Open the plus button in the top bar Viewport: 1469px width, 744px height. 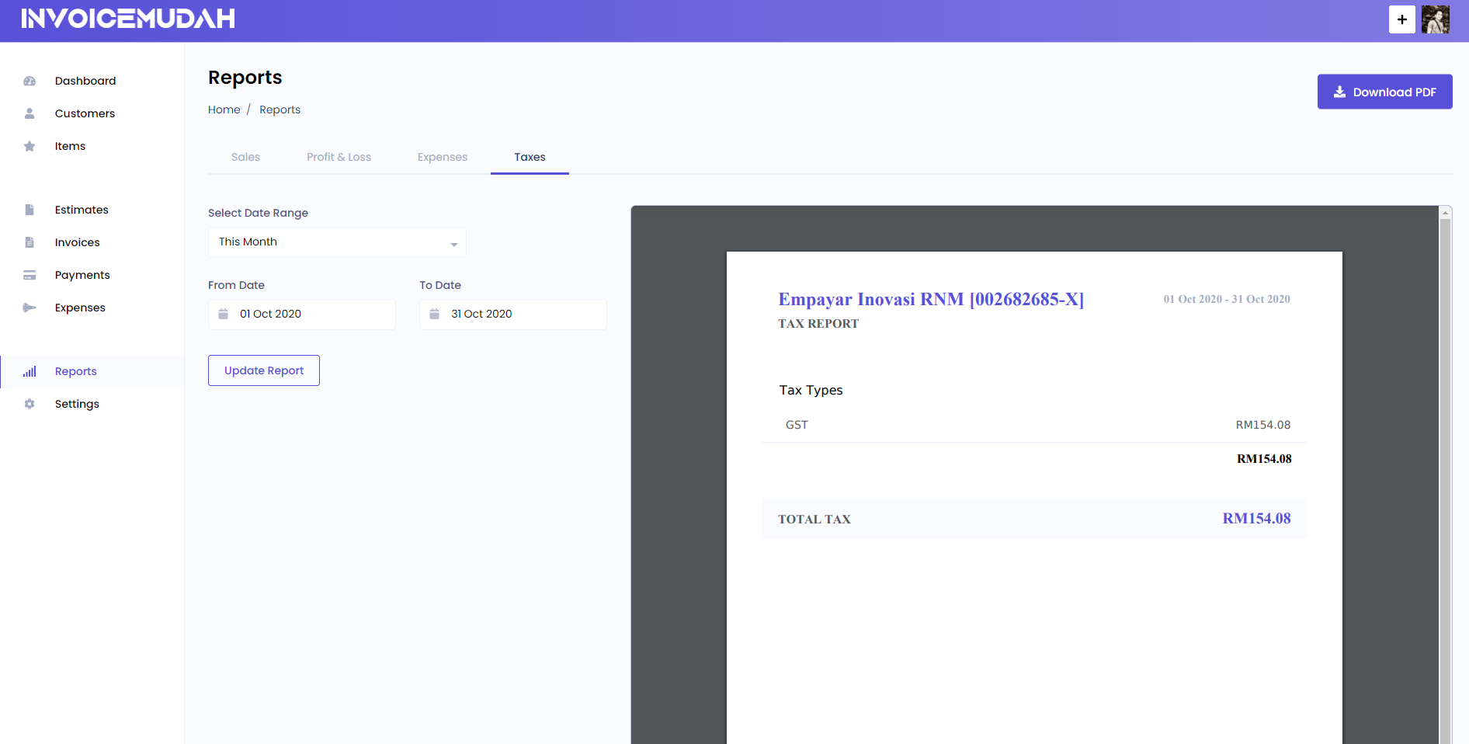click(x=1401, y=19)
